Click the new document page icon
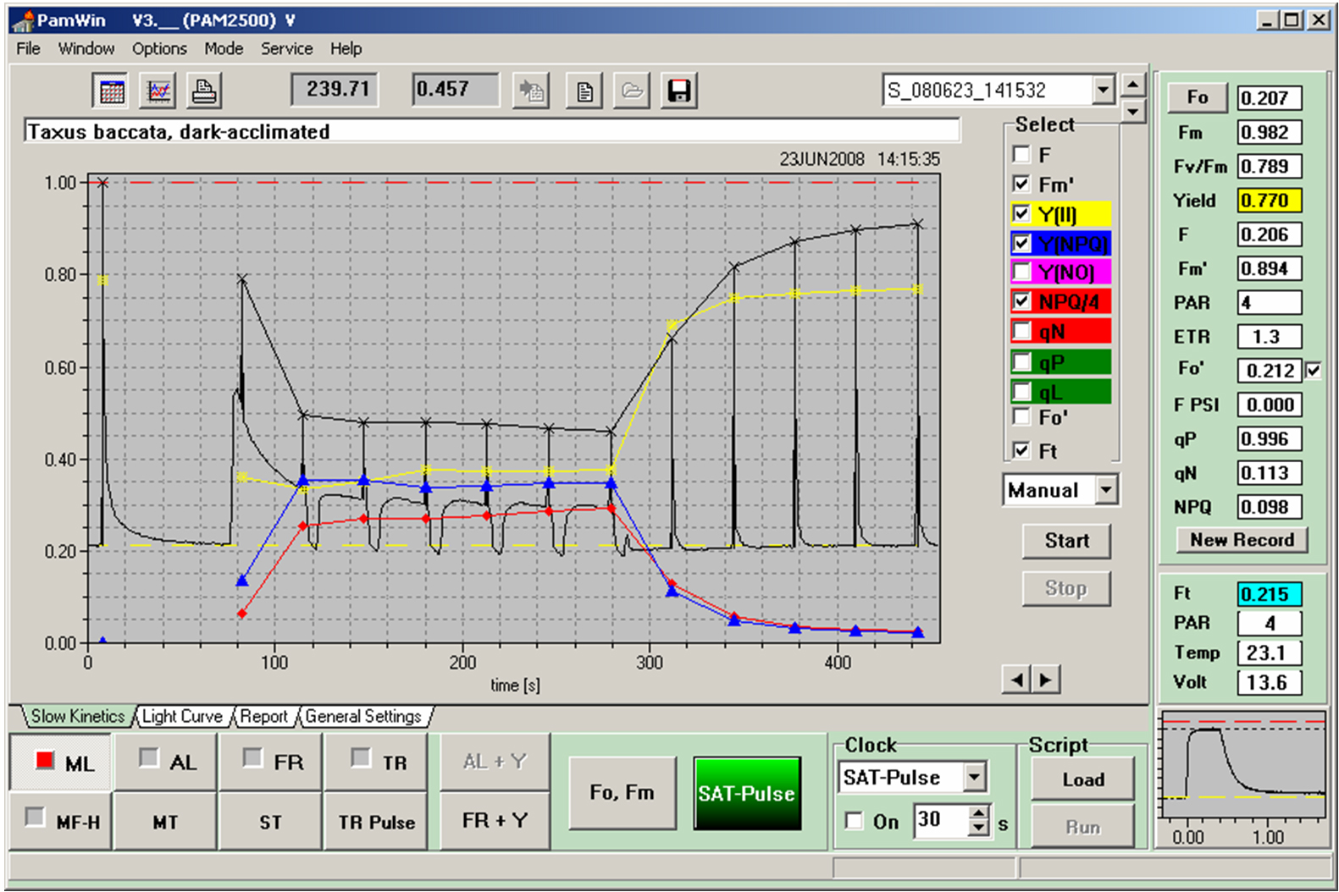Viewport: 1339px width, 892px height. 584,91
